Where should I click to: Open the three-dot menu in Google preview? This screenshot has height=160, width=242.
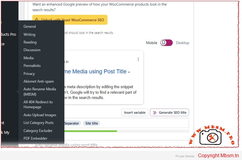tap(138, 59)
